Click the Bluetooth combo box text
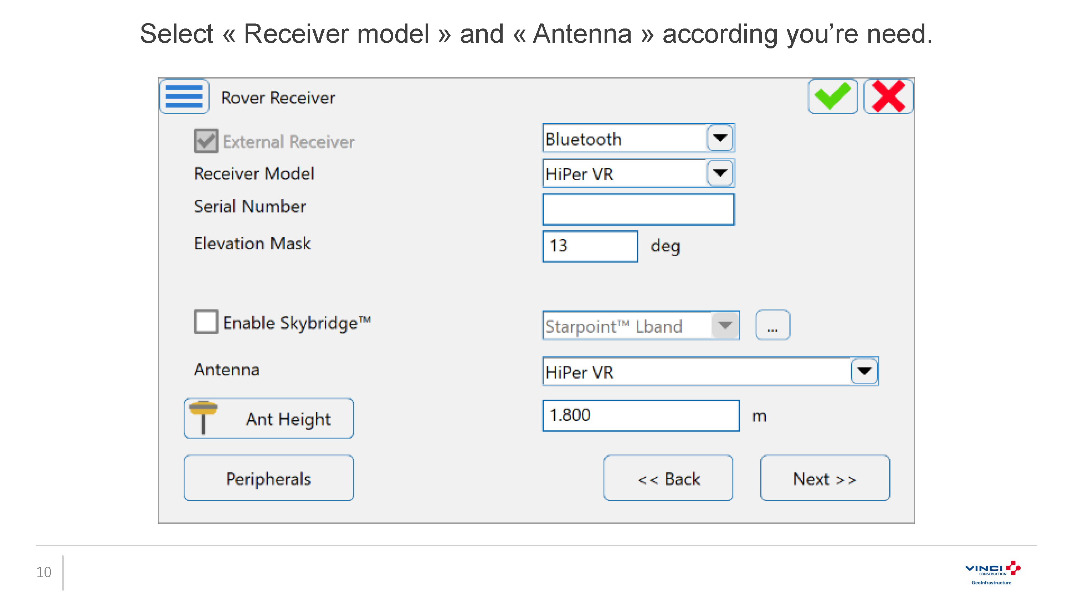Screen dimensions: 1073x601 (x=584, y=139)
